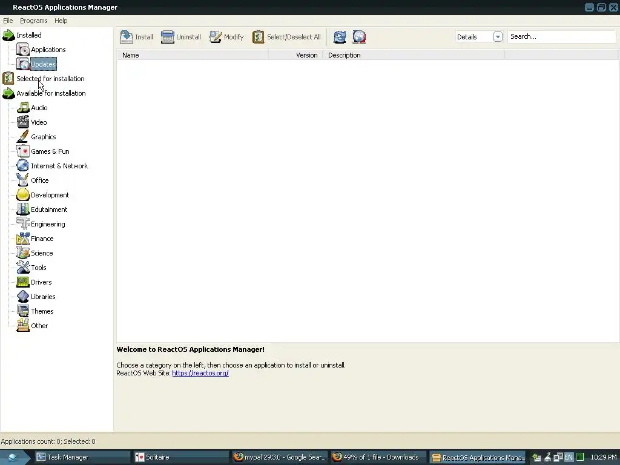Click the ReactOS Start button
Viewport: 620px width, 465px height.
[x=14, y=458]
